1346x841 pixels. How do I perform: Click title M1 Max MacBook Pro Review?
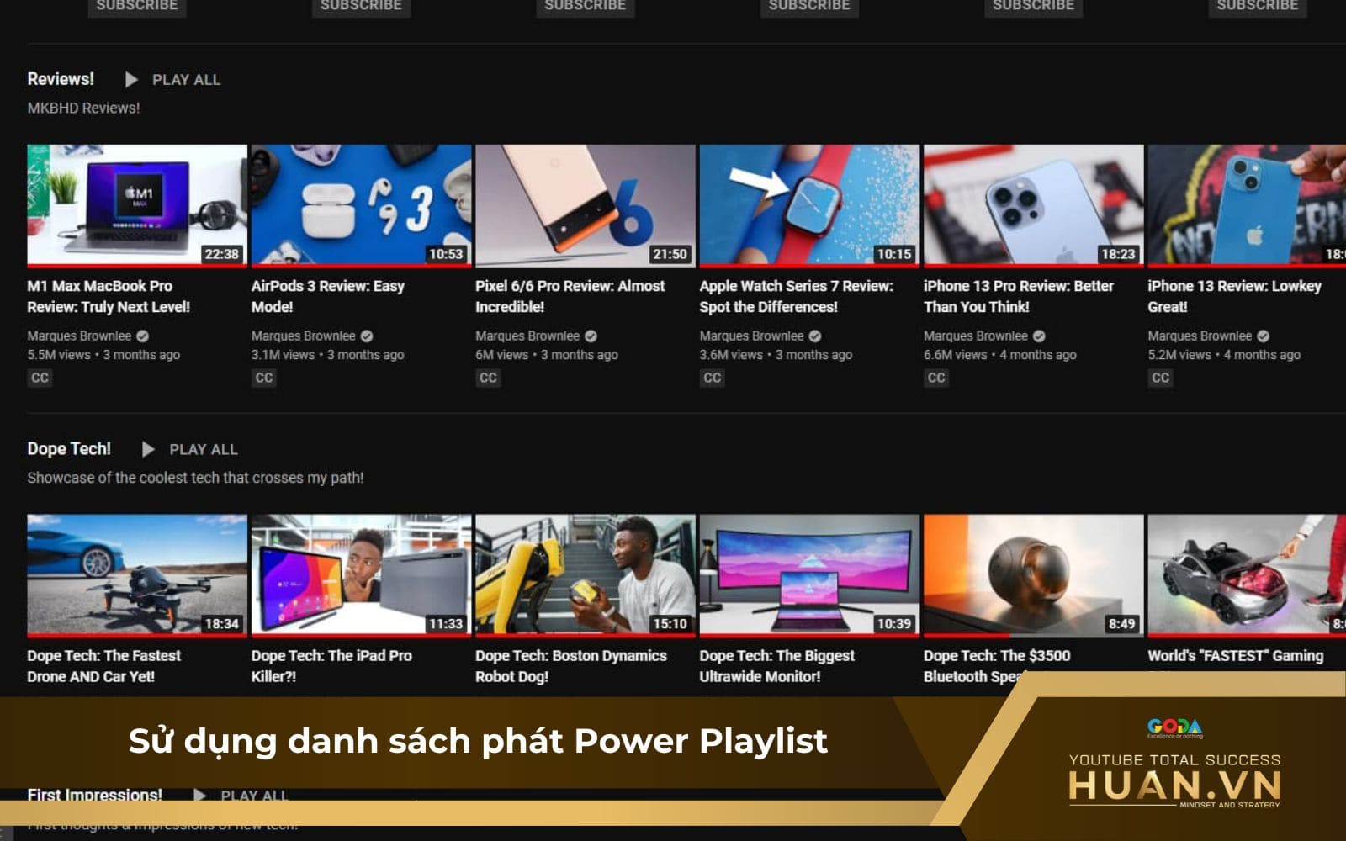pyautogui.click(x=109, y=297)
